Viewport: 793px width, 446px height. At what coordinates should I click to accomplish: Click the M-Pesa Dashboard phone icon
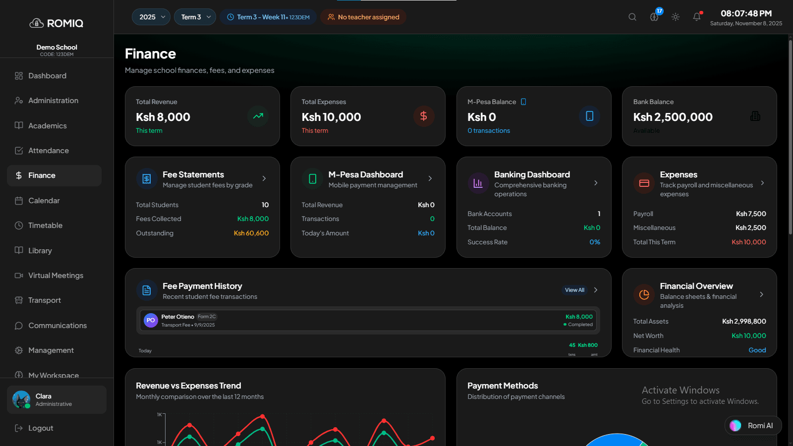click(x=312, y=179)
